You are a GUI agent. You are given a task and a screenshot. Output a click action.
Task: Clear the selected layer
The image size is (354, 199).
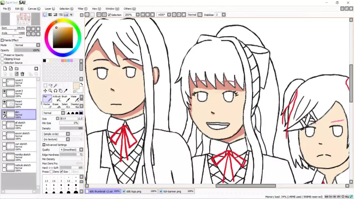(17, 74)
